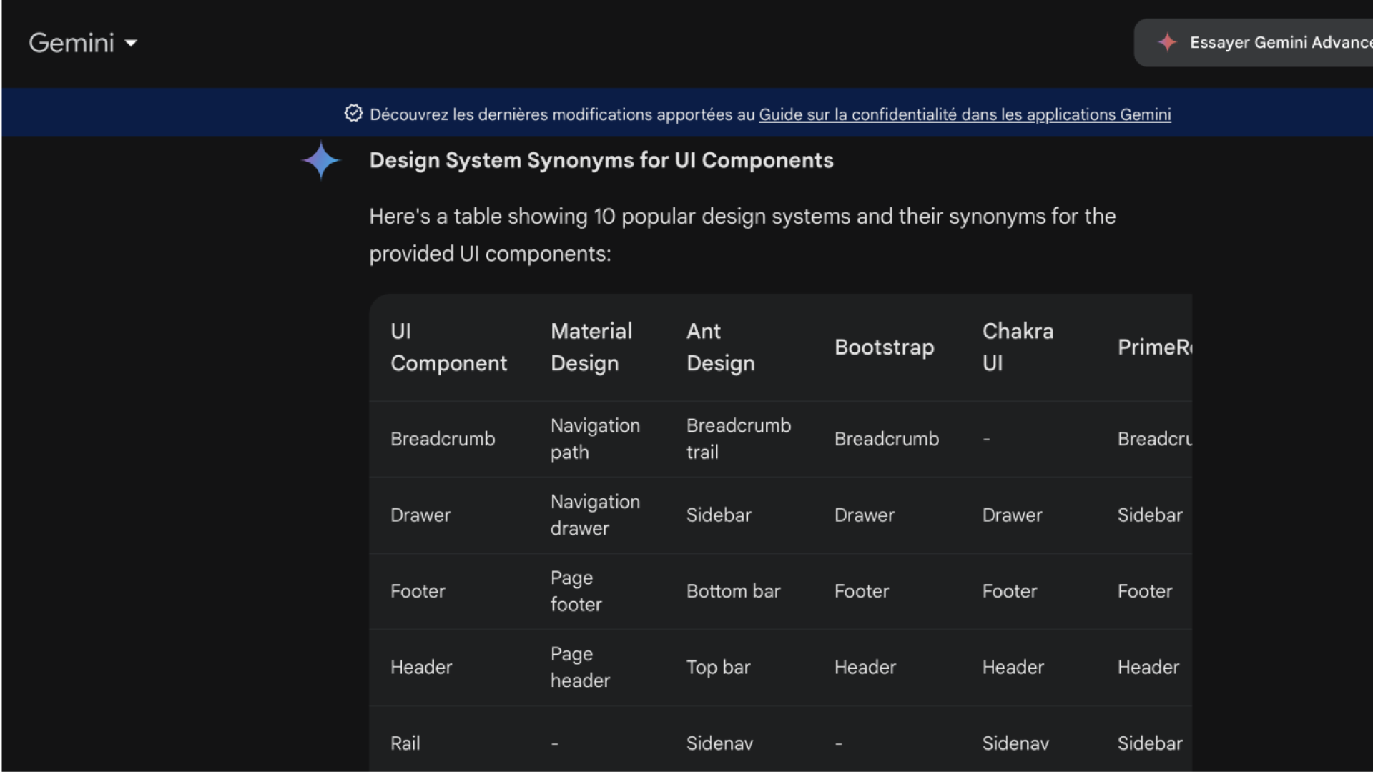Click the 'Bottom bar' cell
Viewport: 1373px width, 772px height.
733,591
